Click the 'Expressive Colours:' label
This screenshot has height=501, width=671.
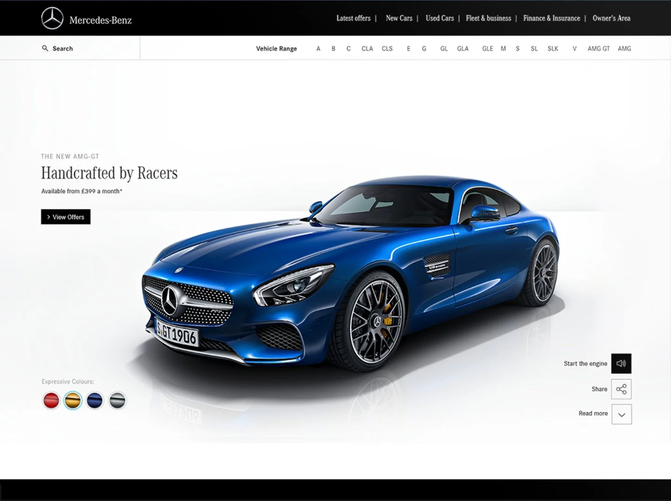pyautogui.click(x=68, y=382)
